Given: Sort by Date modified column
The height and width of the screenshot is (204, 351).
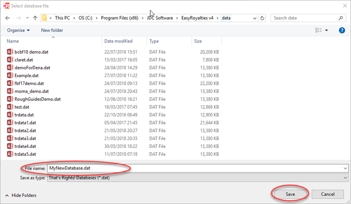Looking at the screenshot, I should tap(118, 41).
